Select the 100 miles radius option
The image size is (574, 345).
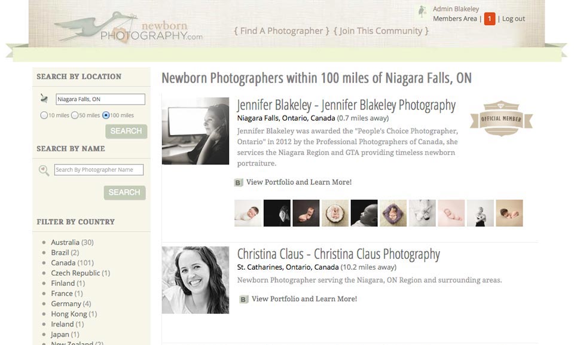106,115
